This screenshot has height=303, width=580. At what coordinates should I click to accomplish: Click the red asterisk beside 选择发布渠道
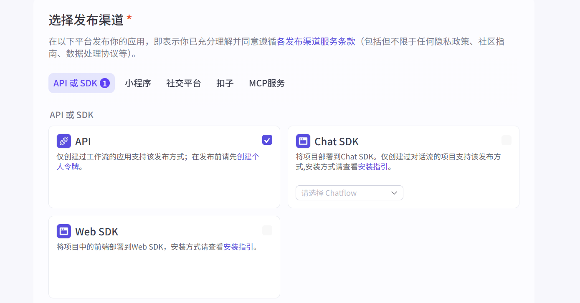point(129,17)
